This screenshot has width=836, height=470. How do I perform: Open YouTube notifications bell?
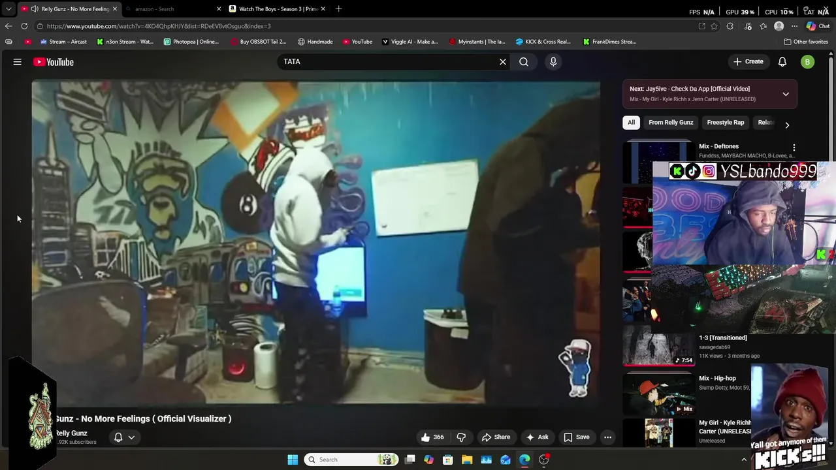(782, 62)
